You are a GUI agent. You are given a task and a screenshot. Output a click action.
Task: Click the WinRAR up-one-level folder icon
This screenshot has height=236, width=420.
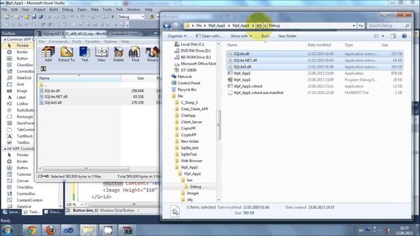coord(43,69)
